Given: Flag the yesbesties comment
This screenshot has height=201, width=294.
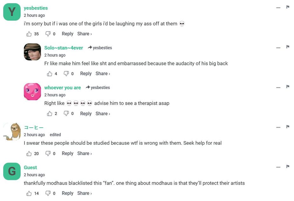Looking at the screenshot, I should [288, 7].
